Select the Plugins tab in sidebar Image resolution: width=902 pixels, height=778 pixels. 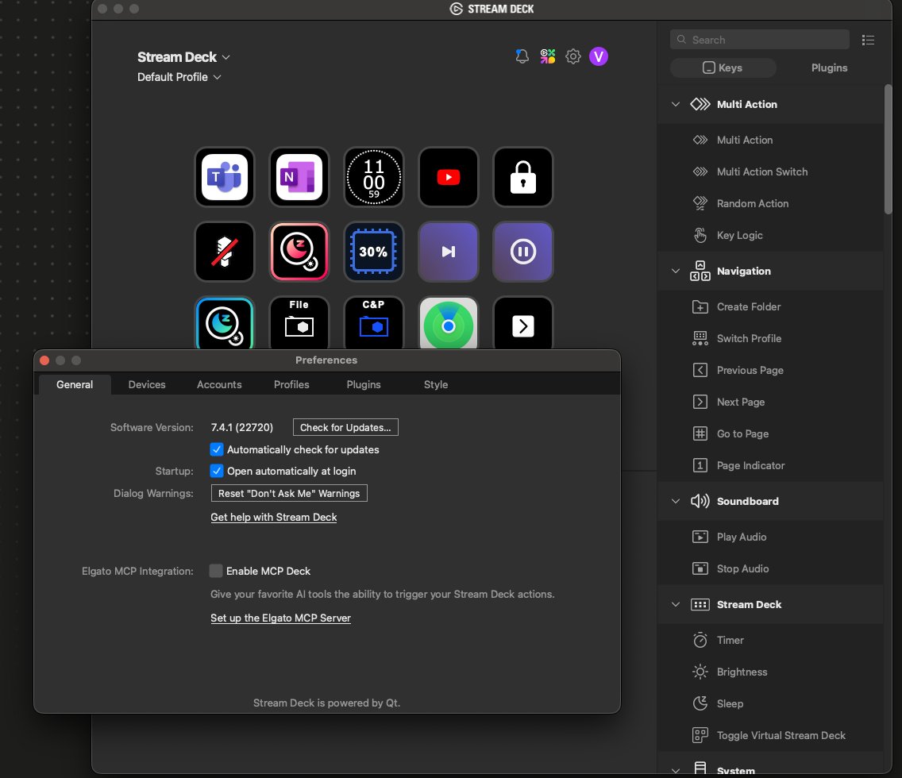click(829, 67)
